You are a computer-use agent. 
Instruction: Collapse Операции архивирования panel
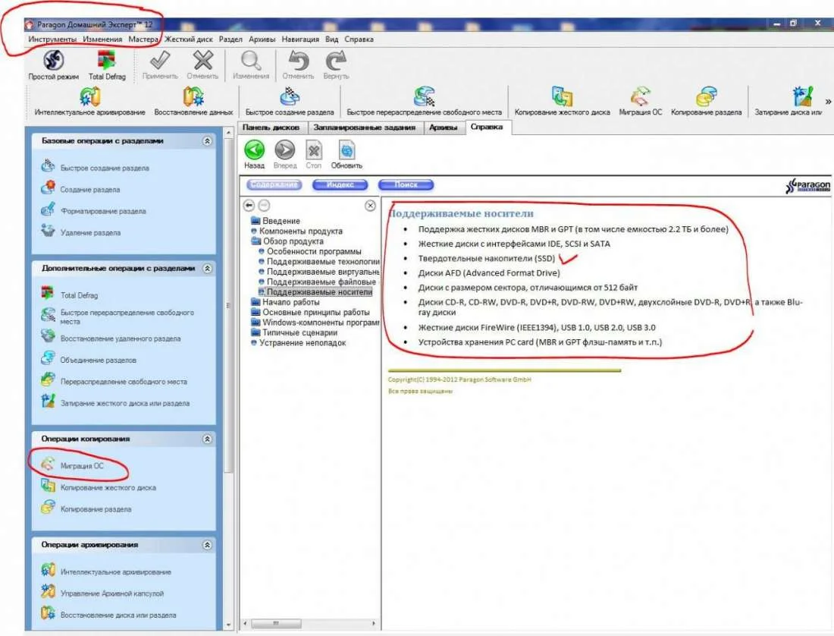point(208,544)
